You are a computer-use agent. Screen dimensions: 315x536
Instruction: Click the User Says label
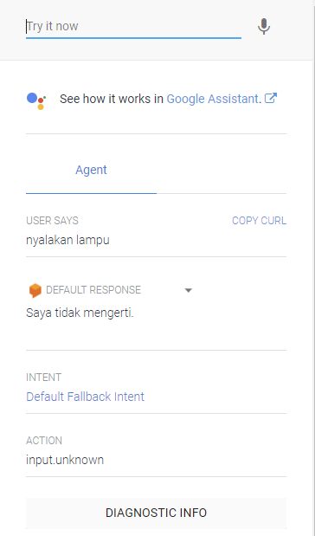tap(52, 221)
